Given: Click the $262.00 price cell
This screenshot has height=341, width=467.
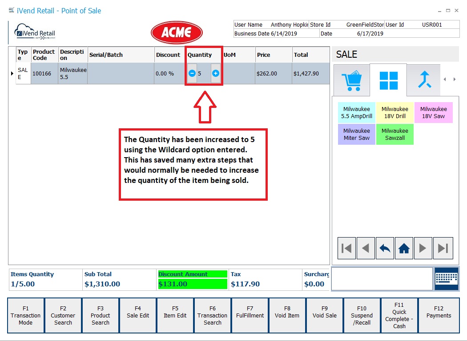Looking at the screenshot, I should pos(274,73).
